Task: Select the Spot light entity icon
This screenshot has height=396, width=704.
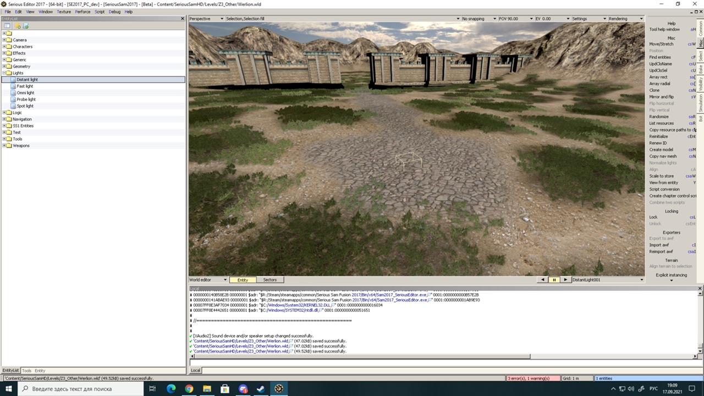Action: click(x=13, y=106)
